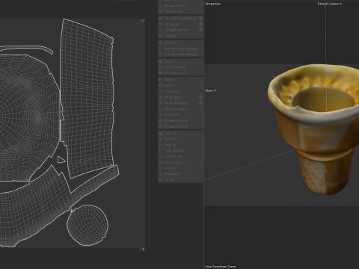
Task: Select the Copy UV command
Action: (180, 133)
